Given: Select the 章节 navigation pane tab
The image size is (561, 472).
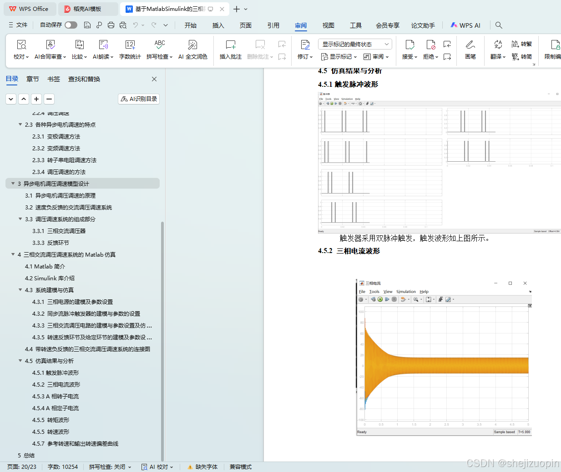Looking at the screenshot, I should (x=33, y=79).
